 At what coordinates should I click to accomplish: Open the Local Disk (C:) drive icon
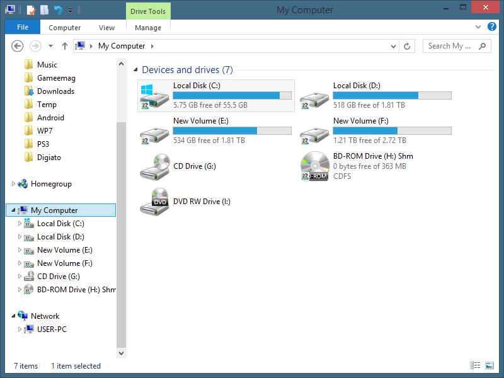coord(154,96)
